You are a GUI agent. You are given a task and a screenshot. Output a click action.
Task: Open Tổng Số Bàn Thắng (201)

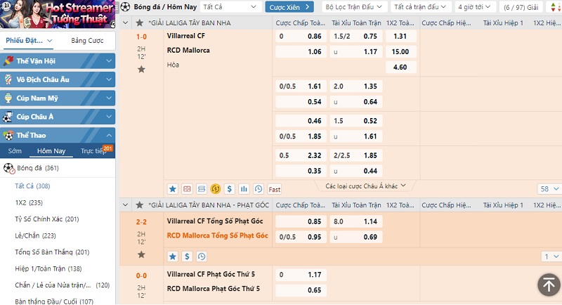[52, 252]
